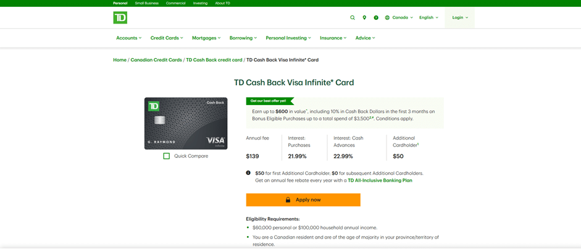Switch to the Investing tab
The image size is (581, 249).
point(200,3)
